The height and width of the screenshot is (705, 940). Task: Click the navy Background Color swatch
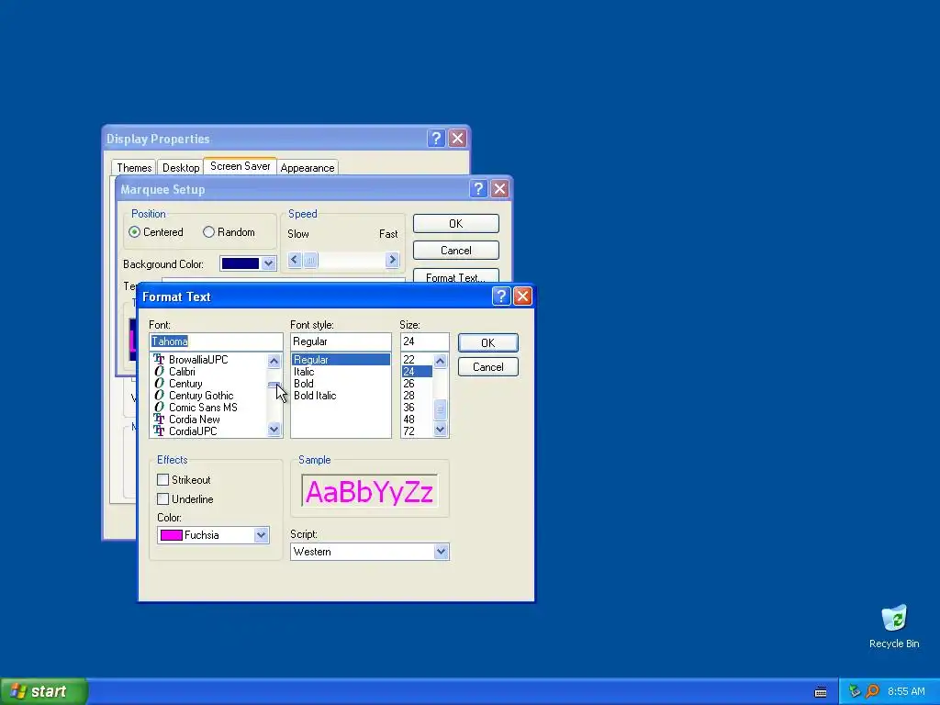(x=241, y=263)
